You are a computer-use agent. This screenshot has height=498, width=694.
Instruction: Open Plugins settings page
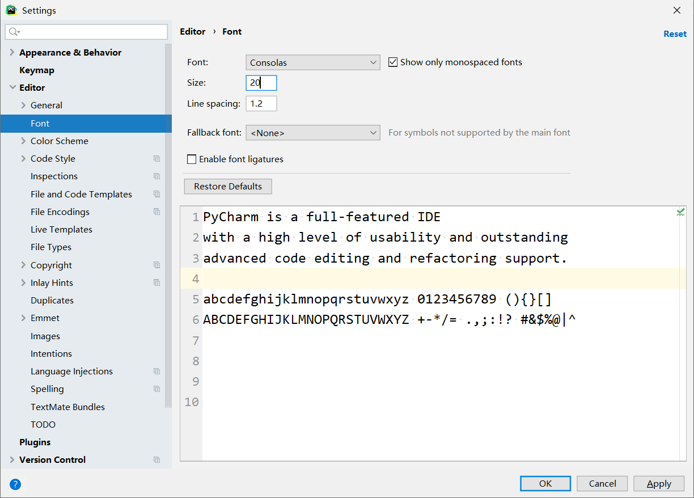35,442
